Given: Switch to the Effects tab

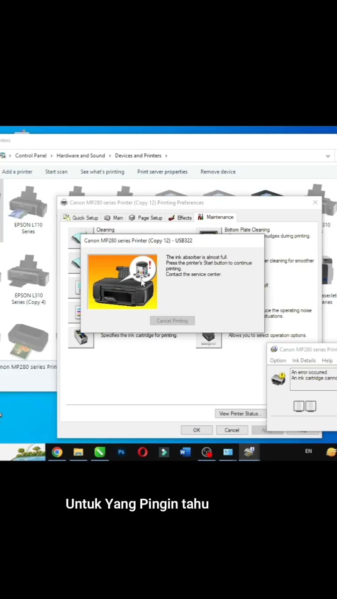Looking at the screenshot, I should pos(180,218).
